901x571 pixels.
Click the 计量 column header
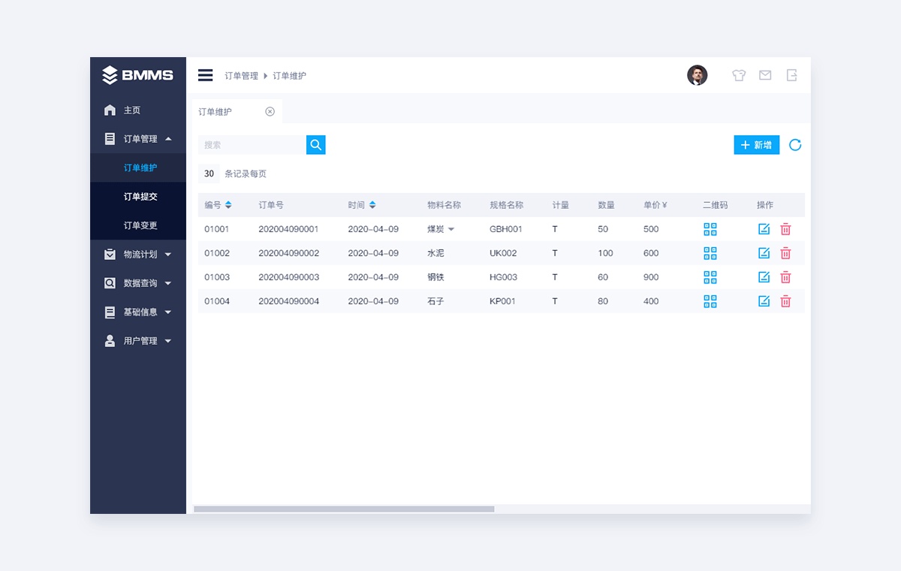click(561, 205)
